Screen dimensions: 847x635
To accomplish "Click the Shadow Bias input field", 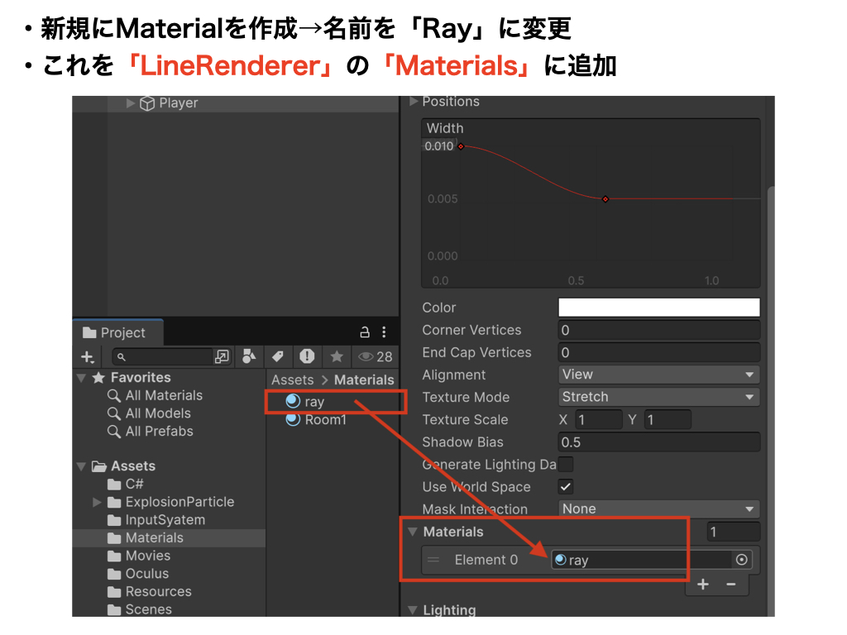I will pyautogui.click(x=658, y=442).
